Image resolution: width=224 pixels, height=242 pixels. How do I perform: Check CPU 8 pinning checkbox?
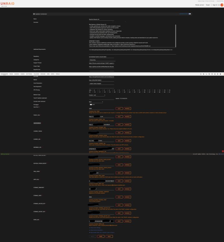133,90
